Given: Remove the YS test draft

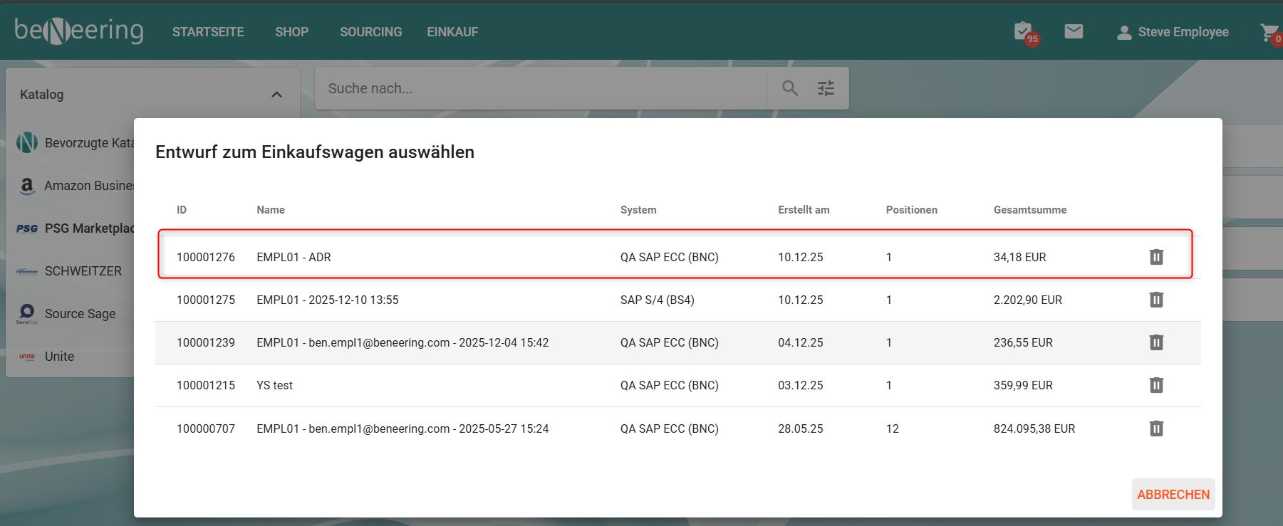Looking at the screenshot, I should [1155, 385].
